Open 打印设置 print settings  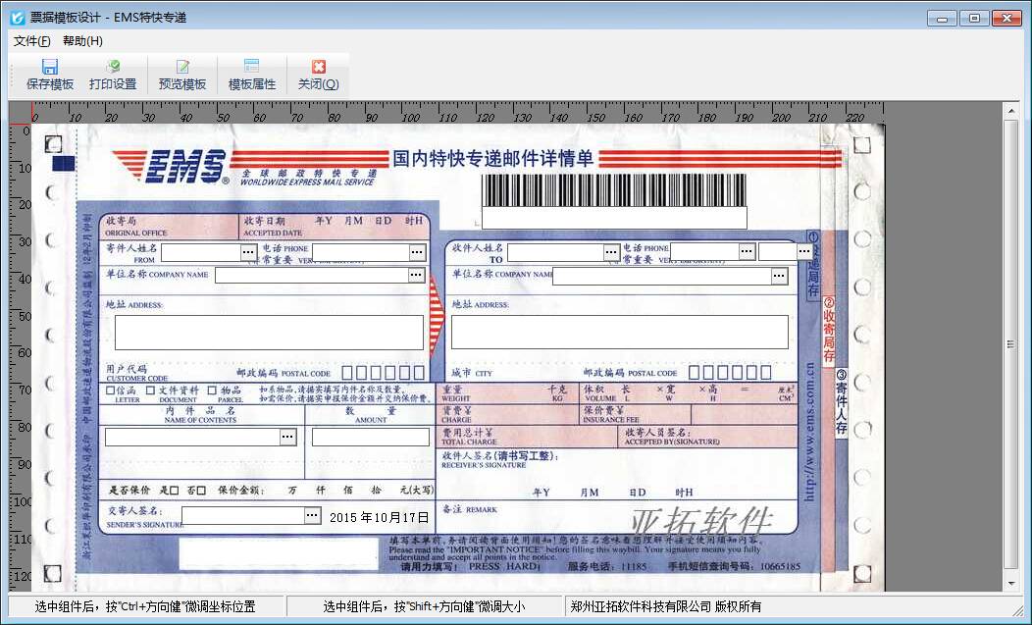click(x=113, y=76)
